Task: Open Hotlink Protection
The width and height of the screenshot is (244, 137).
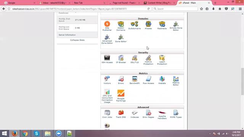Action: pos(148,60)
